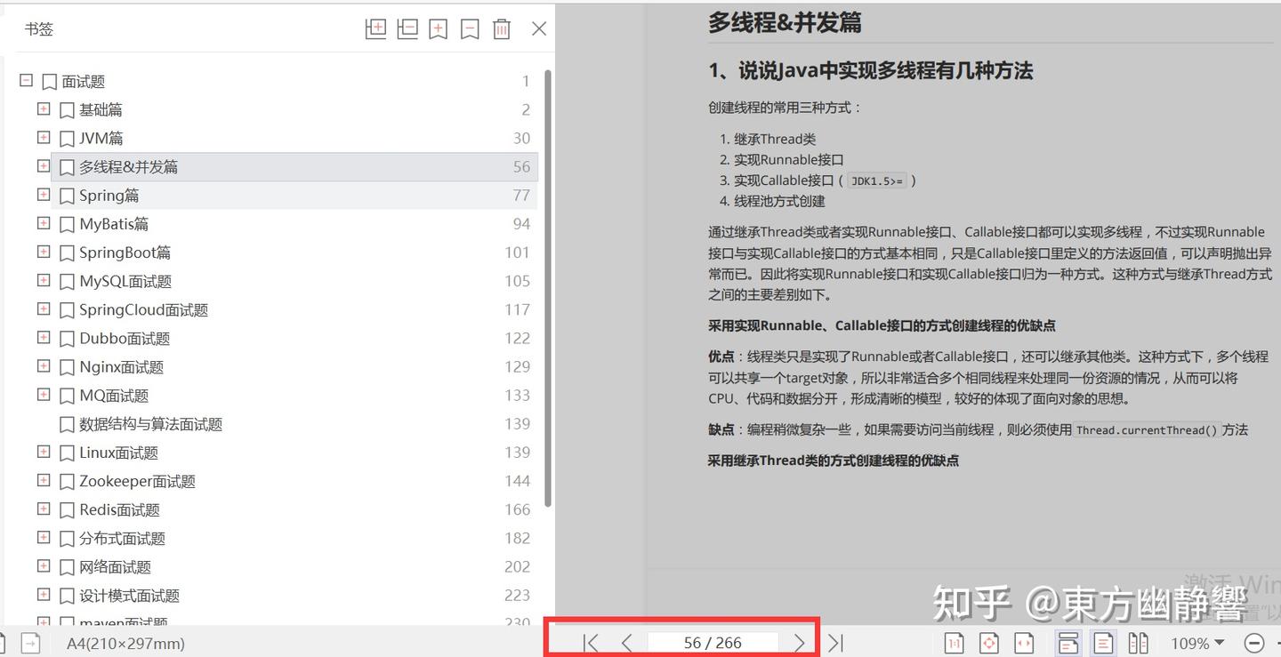Expand the 多线程&并发篇 bookmark node

tap(44, 165)
